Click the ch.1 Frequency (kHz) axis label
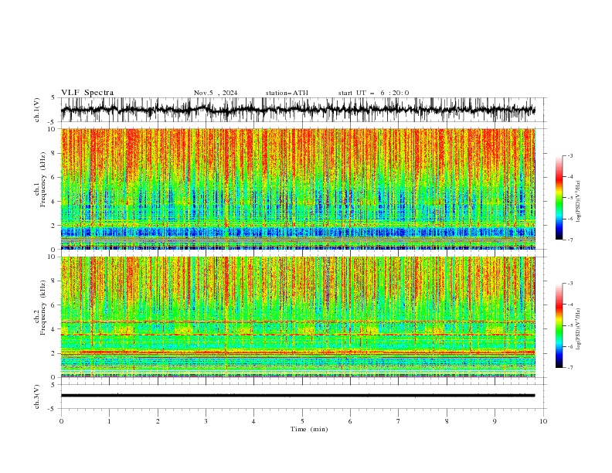The height and width of the screenshot is (473, 612). click(x=40, y=179)
